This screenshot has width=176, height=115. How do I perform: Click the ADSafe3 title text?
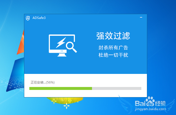coord(39,18)
